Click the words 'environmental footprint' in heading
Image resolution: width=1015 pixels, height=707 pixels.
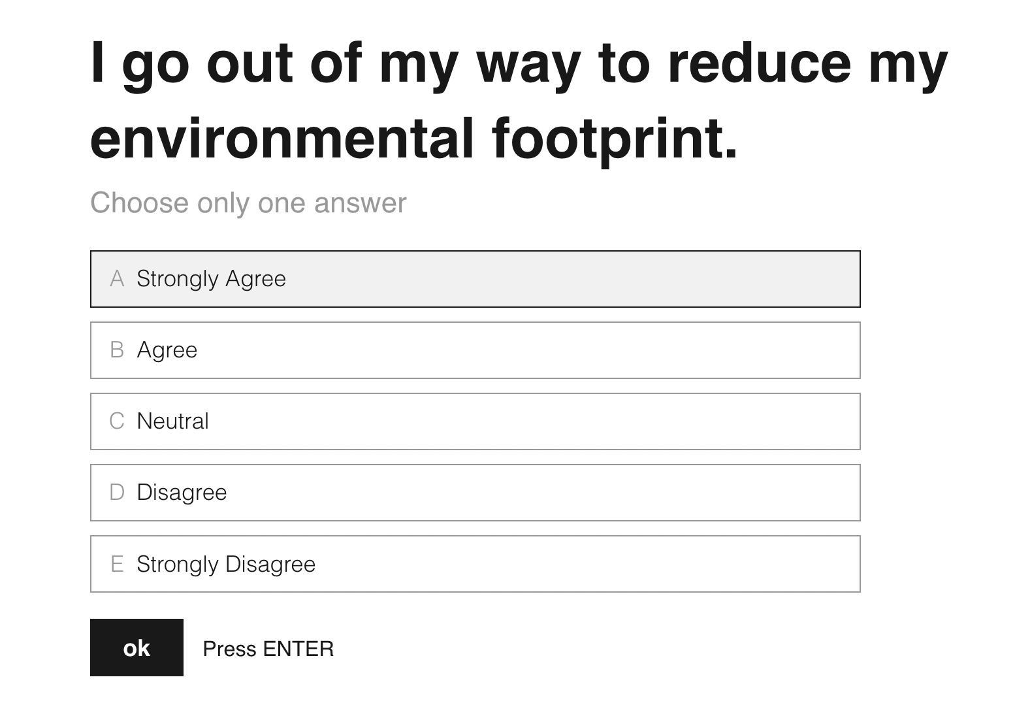tap(414, 139)
